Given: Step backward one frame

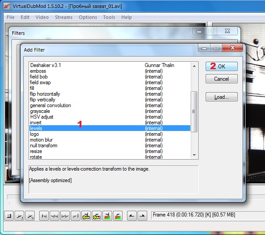Looking at the screenshot, I should click(54, 216).
